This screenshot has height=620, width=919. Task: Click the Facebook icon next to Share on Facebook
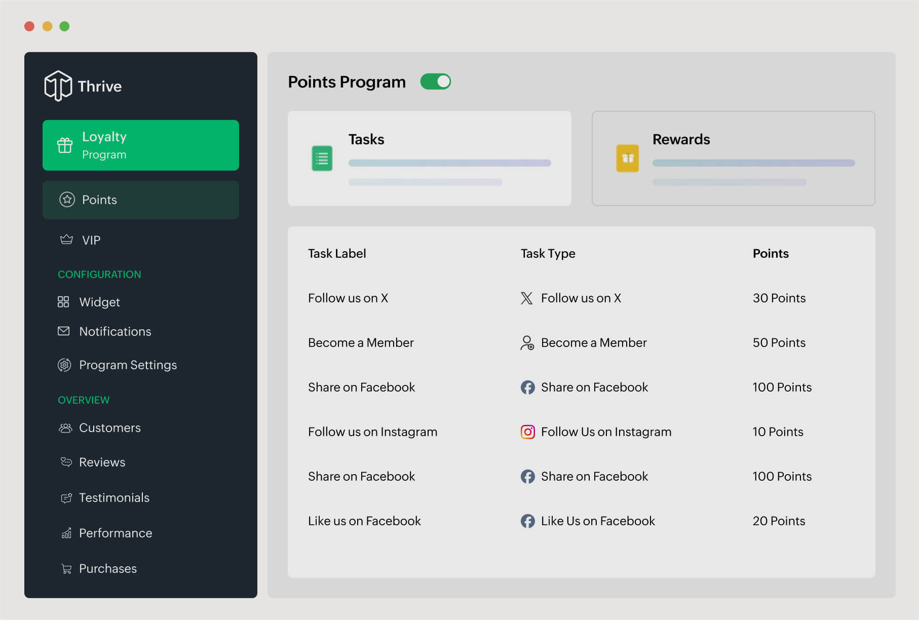[x=527, y=387]
